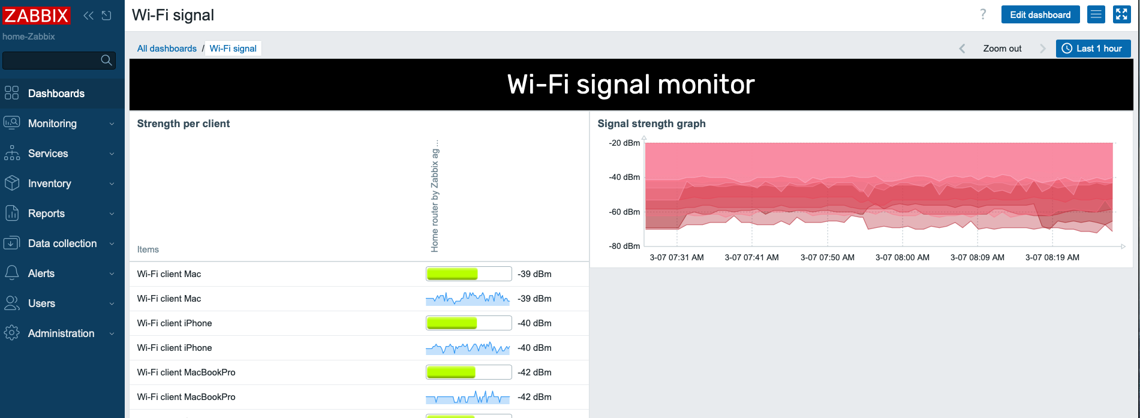Click the search magnifier icon
The image size is (1140, 418).
click(x=106, y=60)
